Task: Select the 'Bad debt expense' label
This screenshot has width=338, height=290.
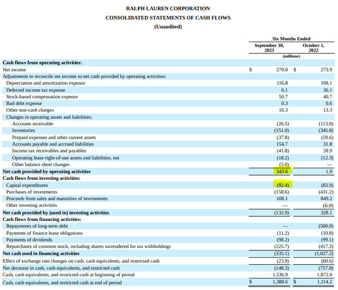Action: pos(24,103)
